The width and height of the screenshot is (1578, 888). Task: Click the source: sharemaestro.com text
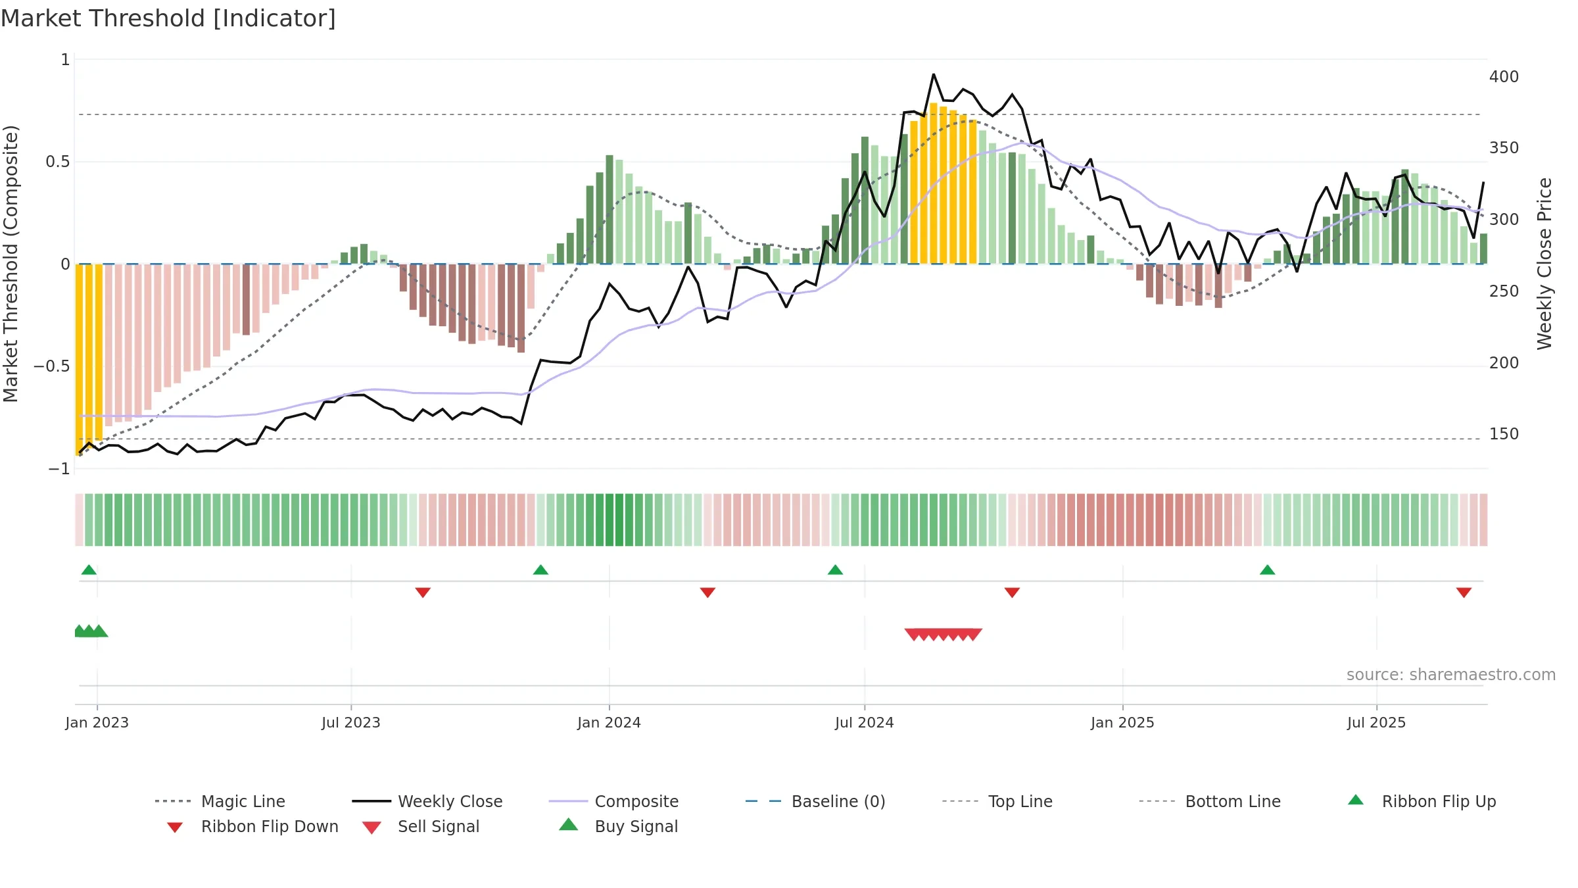point(1451,675)
